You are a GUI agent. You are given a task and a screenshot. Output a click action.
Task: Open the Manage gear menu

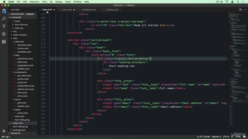(x=4, y=131)
